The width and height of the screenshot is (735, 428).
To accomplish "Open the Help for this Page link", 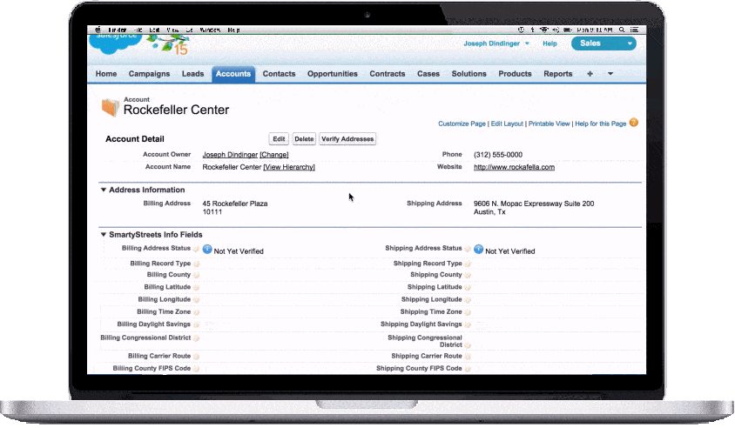I will tap(601, 124).
